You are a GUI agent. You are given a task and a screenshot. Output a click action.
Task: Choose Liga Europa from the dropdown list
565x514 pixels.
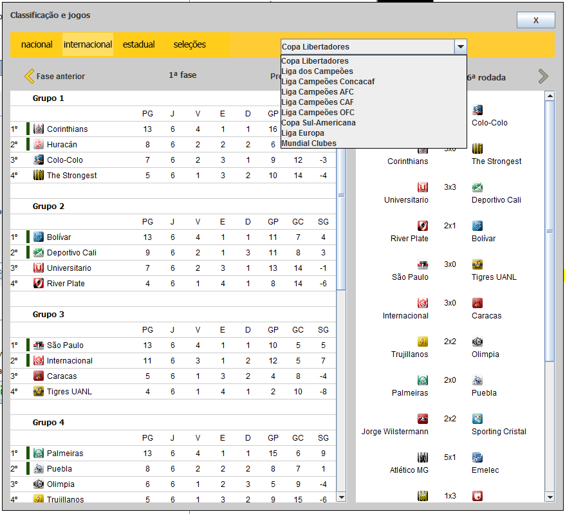[373, 133]
